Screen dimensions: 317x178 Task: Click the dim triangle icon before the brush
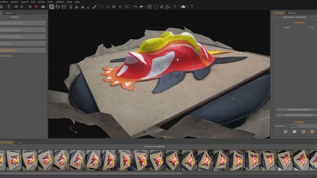click(x=88, y=7)
